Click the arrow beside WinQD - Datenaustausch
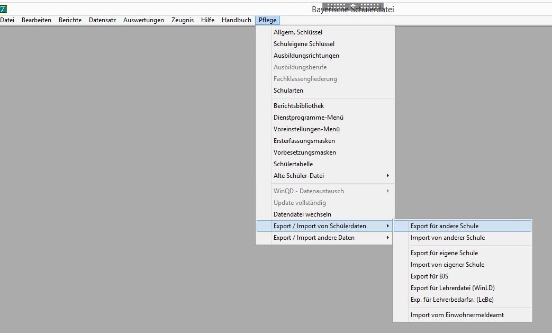Viewport: 552px width, 333px height. point(387,191)
